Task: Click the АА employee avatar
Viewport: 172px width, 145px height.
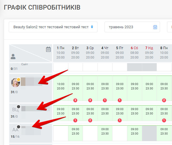Action: [15, 130]
